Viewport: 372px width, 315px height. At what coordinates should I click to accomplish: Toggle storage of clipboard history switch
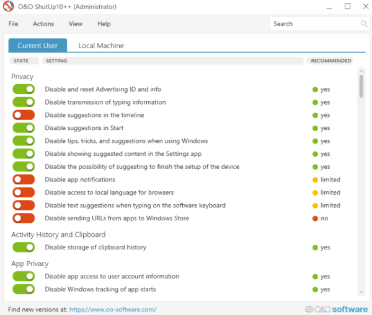24,248
